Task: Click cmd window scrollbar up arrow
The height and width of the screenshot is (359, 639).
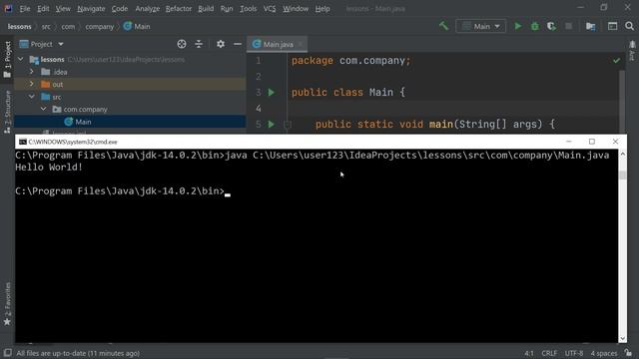Action: [x=622, y=155]
